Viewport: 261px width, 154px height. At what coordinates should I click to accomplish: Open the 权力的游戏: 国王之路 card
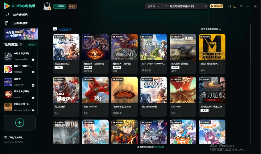[212, 97]
